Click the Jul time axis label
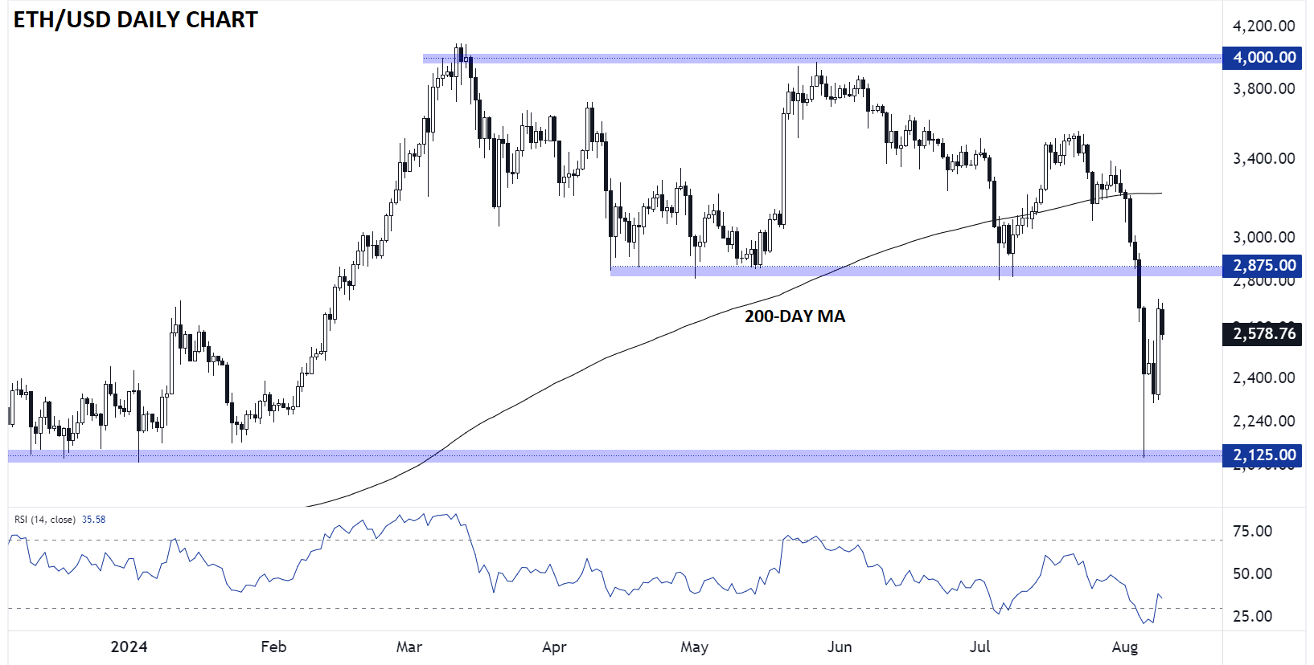Viewport: 1314px width, 665px height. (979, 647)
